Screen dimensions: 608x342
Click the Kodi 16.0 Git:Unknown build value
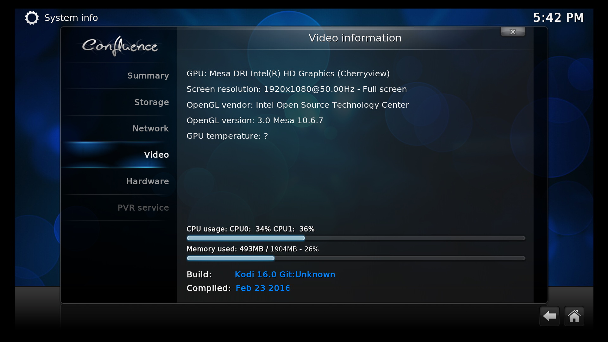click(x=285, y=275)
